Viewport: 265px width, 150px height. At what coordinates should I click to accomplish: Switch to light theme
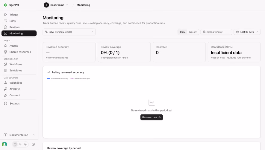tap(20, 144)
